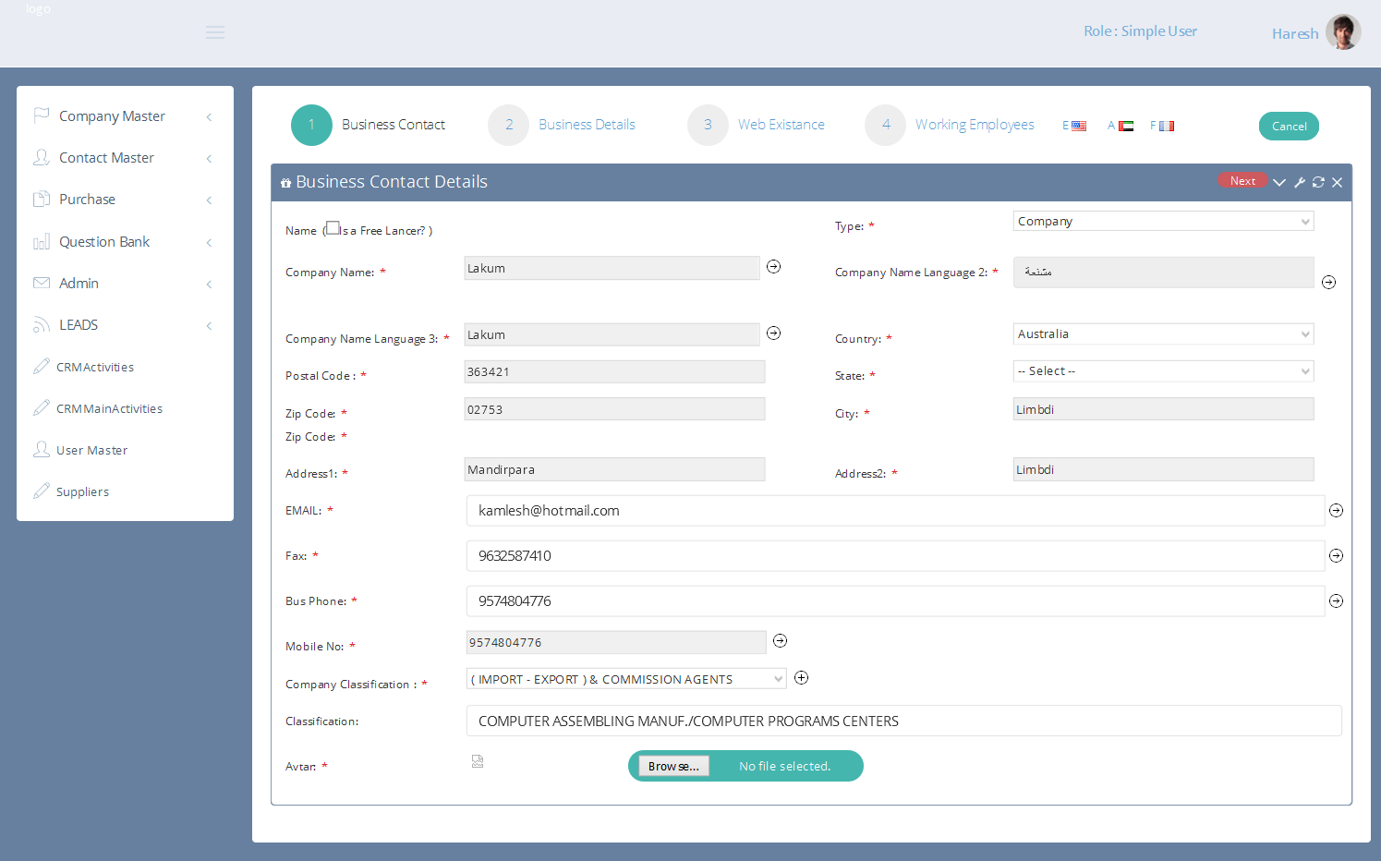Click the plus icon beside Company Classification

(x=802, y=678)
